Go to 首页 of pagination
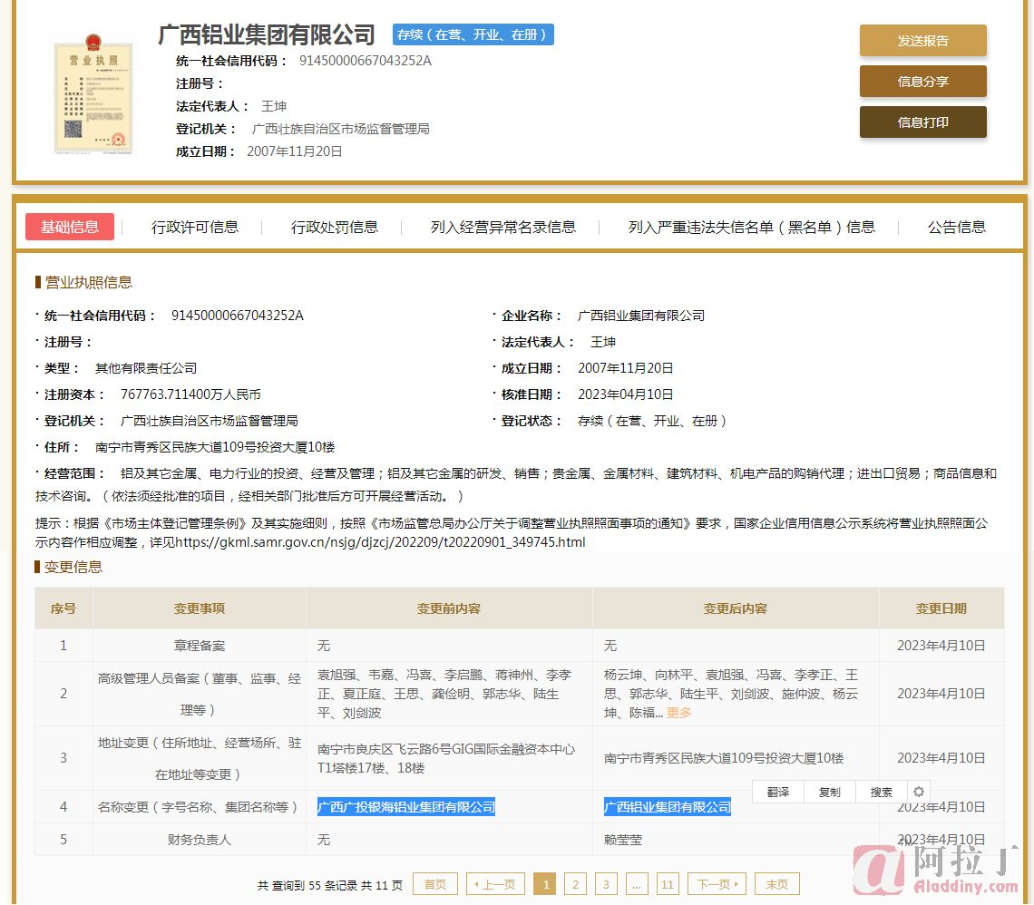1034x905 pixels. 434,884
